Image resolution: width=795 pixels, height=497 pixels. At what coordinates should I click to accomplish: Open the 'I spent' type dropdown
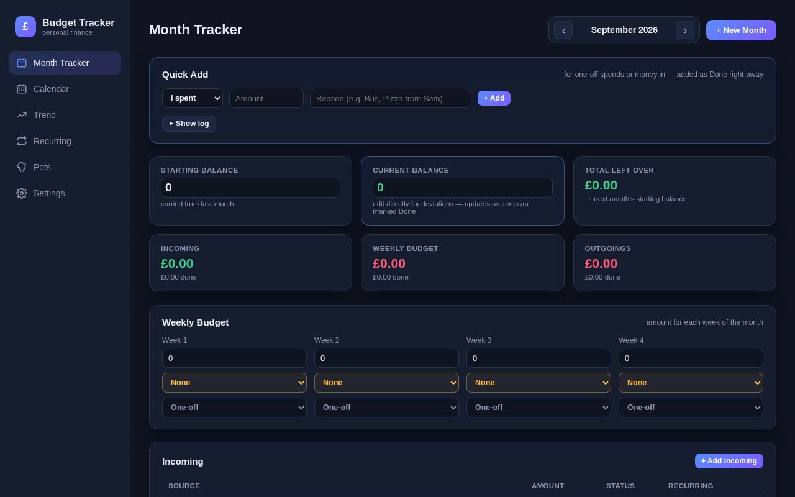pyautogui.click(x=193, y=98)
